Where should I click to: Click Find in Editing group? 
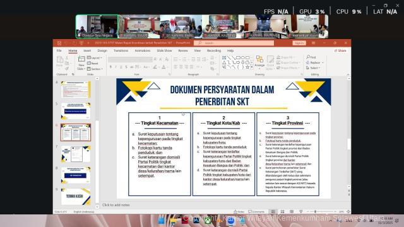click(x=311, y=57)
